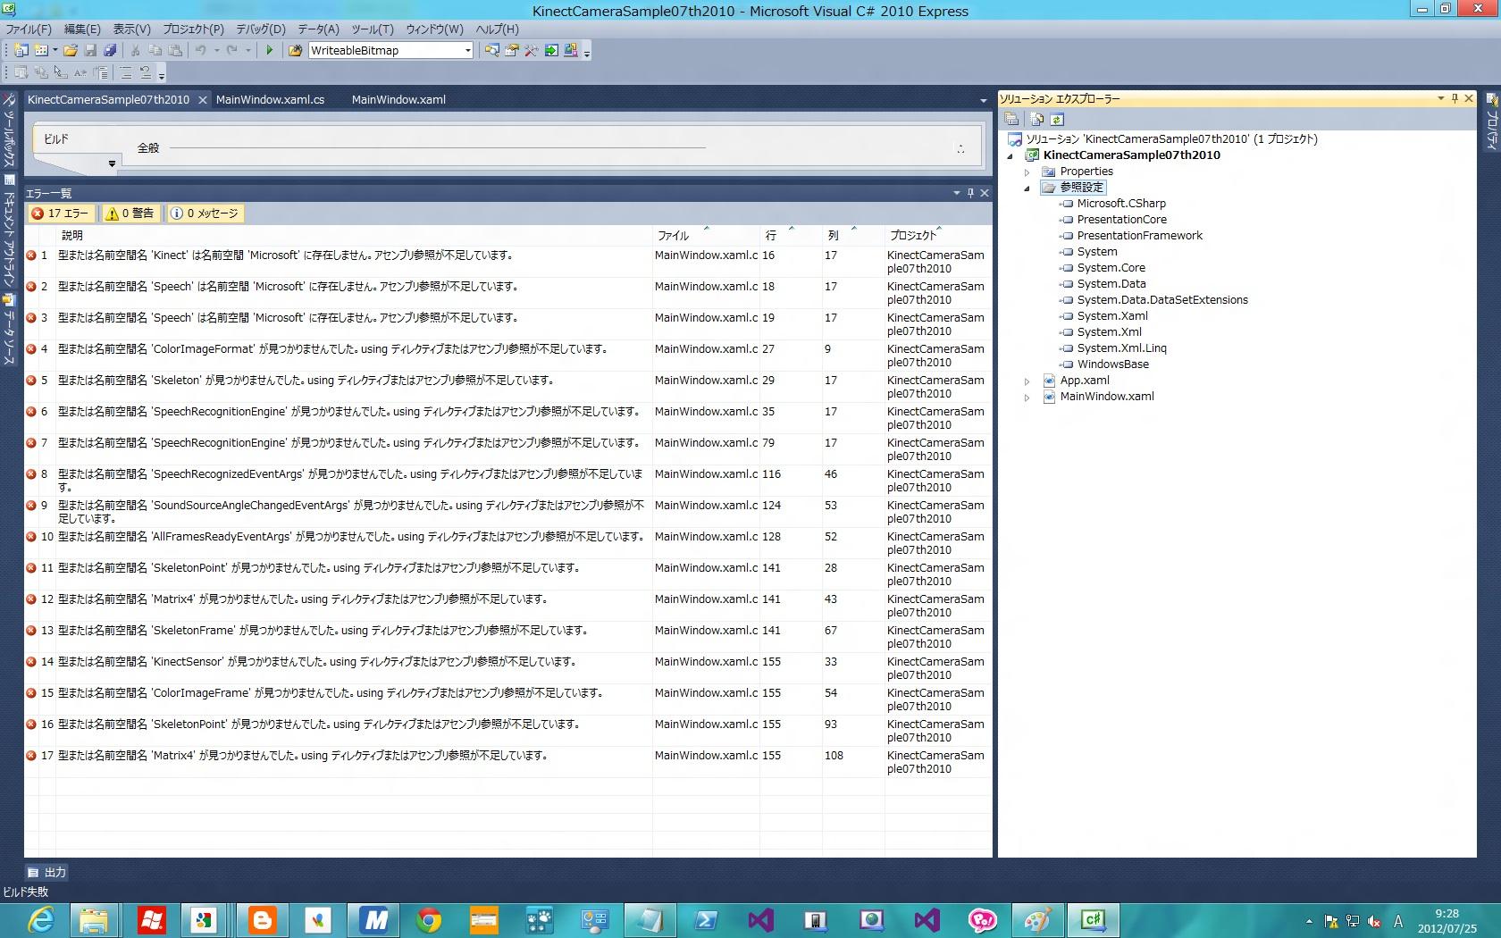The image size is (1501, 938).
Task: Click Show All Files in Solution Explorer
Action: (x=1036, y=119)
